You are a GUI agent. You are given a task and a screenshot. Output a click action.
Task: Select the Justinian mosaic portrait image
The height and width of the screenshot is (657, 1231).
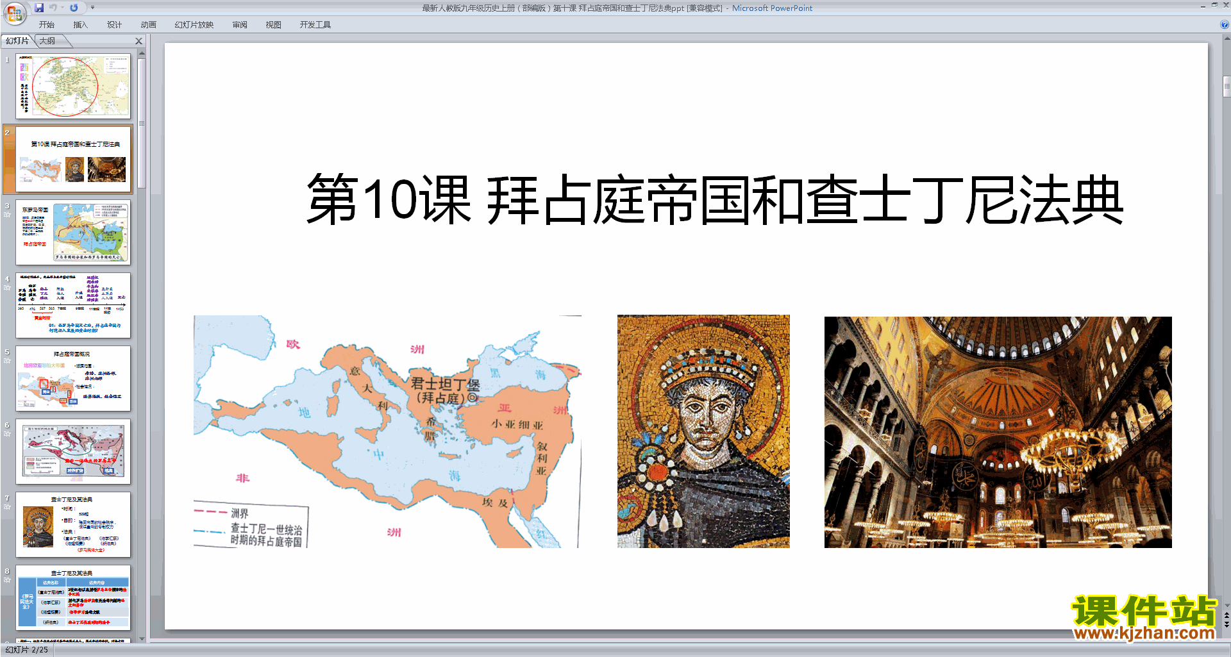coord(703,431)
